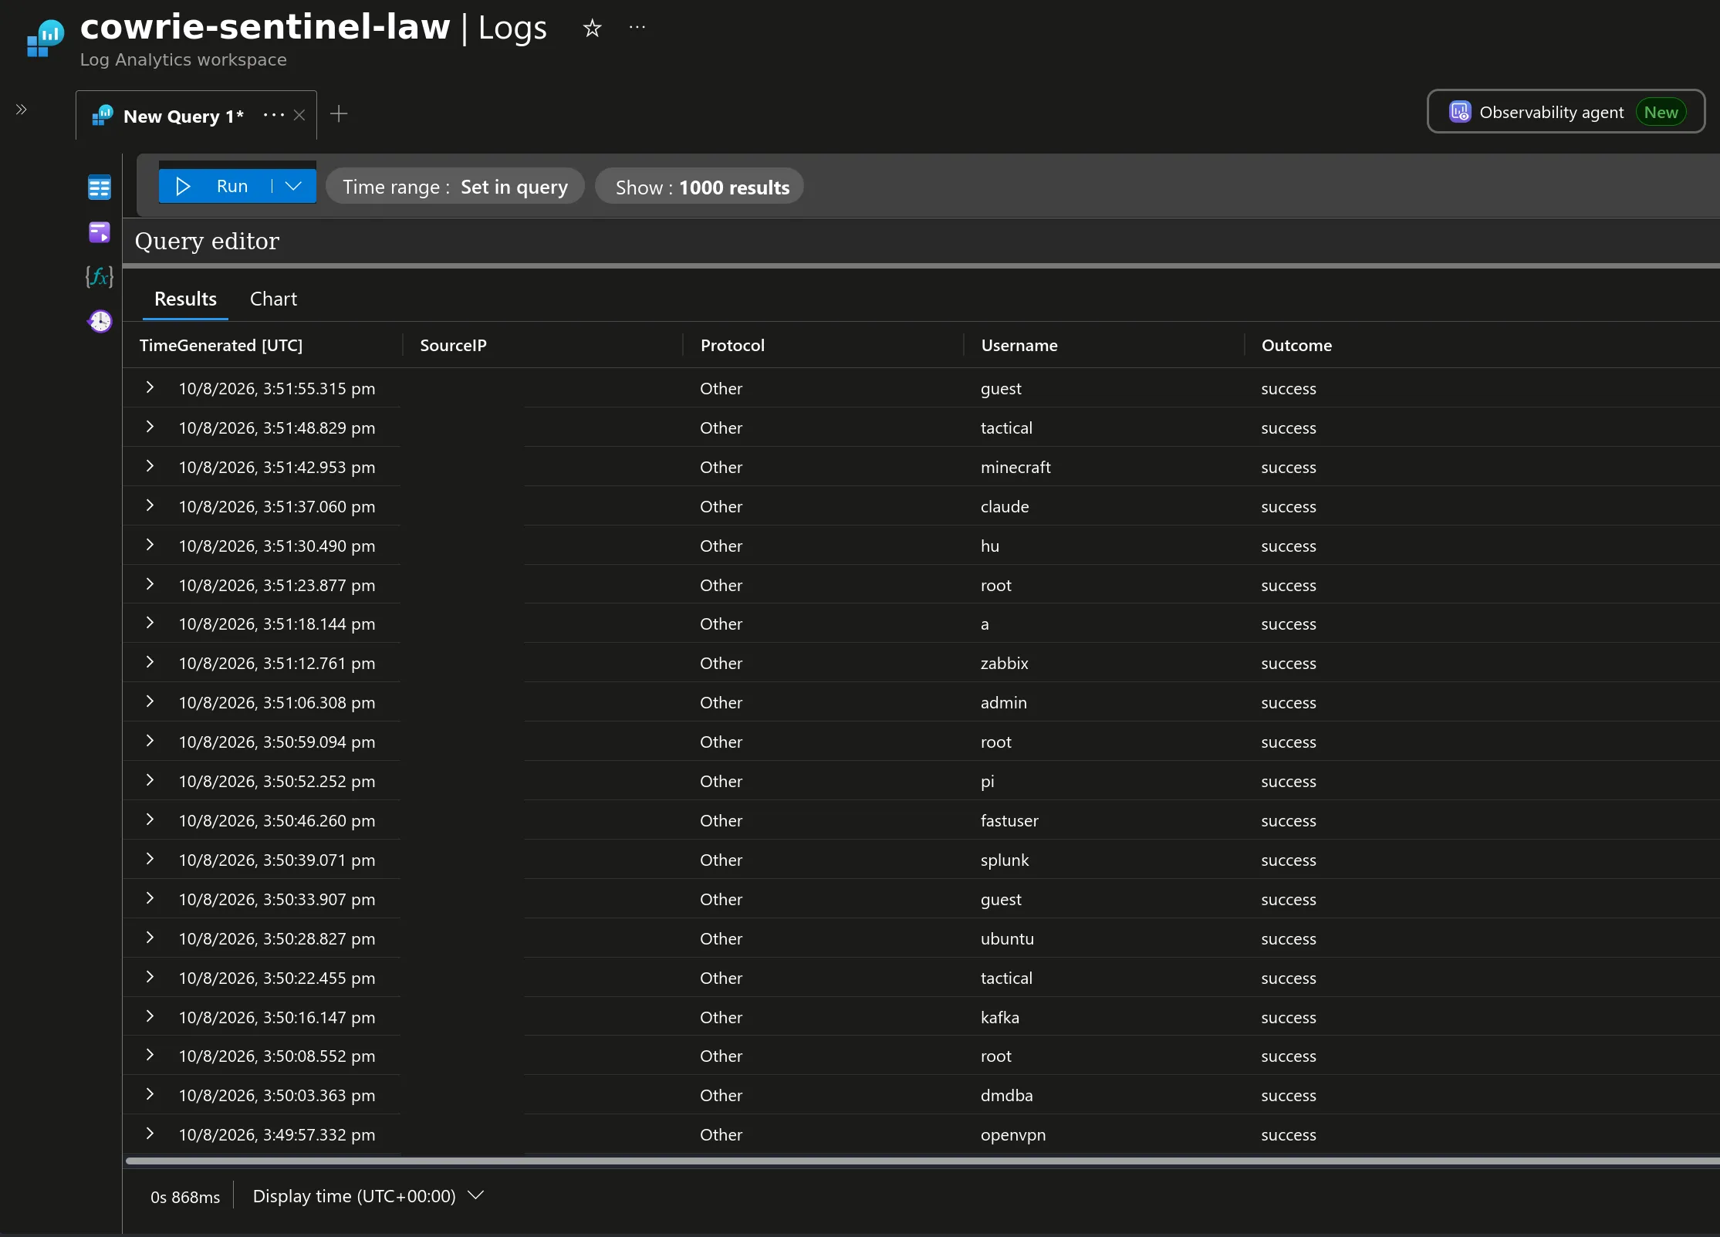Switch to the Chart tab
1720x1237 pixels.
point(273,299)
